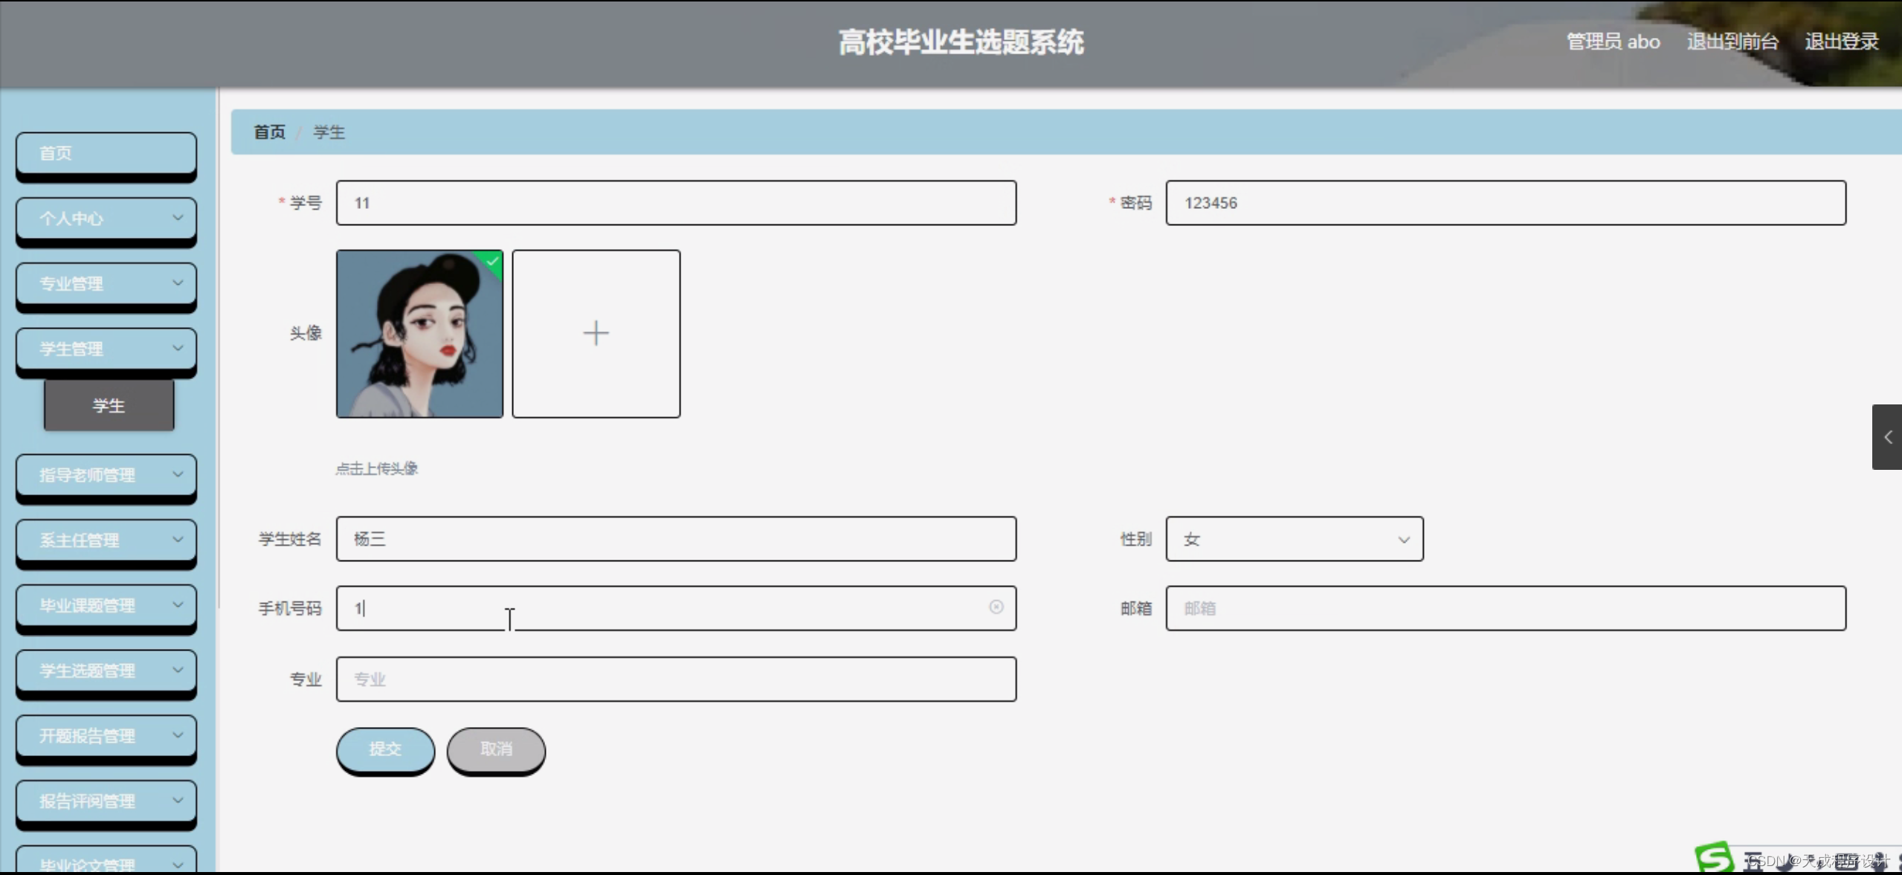The height and width of the screenshot is (875, 1902).
Task: Click the 专业 major input field
Action: point(675,679)
